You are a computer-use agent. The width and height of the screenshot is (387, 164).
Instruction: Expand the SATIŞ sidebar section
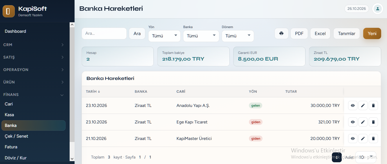pyautogui.click(x=33, y=57)
